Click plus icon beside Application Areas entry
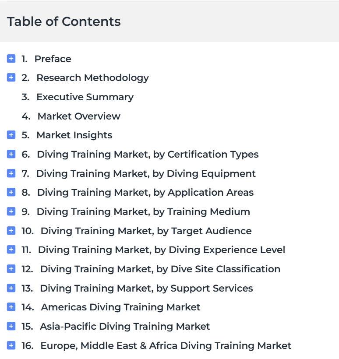This screenshot has height=359, width=339. (x=11, y=193)
